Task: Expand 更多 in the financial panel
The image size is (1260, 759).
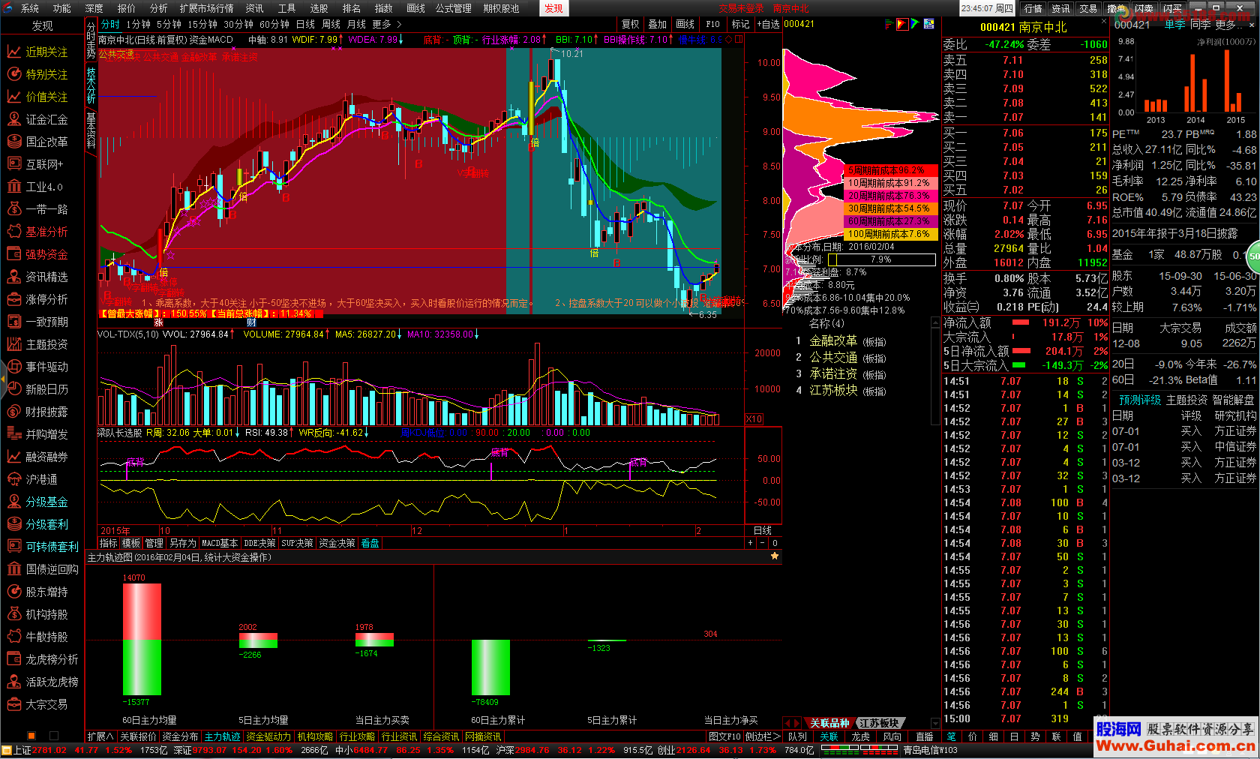Action: click(x=1227, y=24)
